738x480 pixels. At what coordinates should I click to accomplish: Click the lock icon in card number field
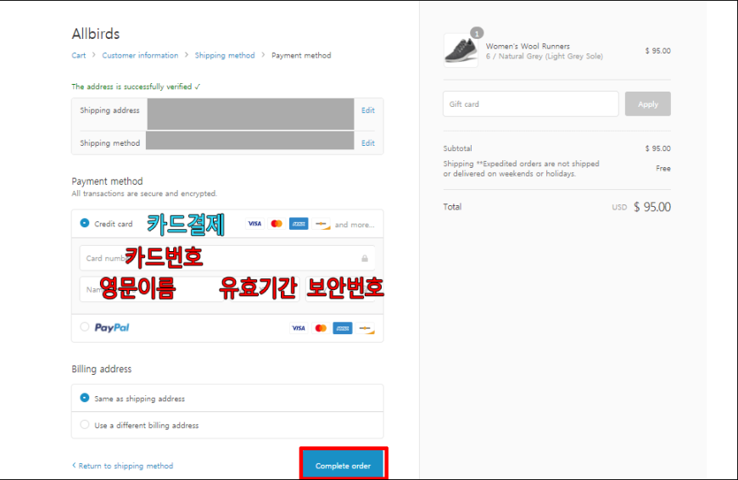(x=365, y=259)
